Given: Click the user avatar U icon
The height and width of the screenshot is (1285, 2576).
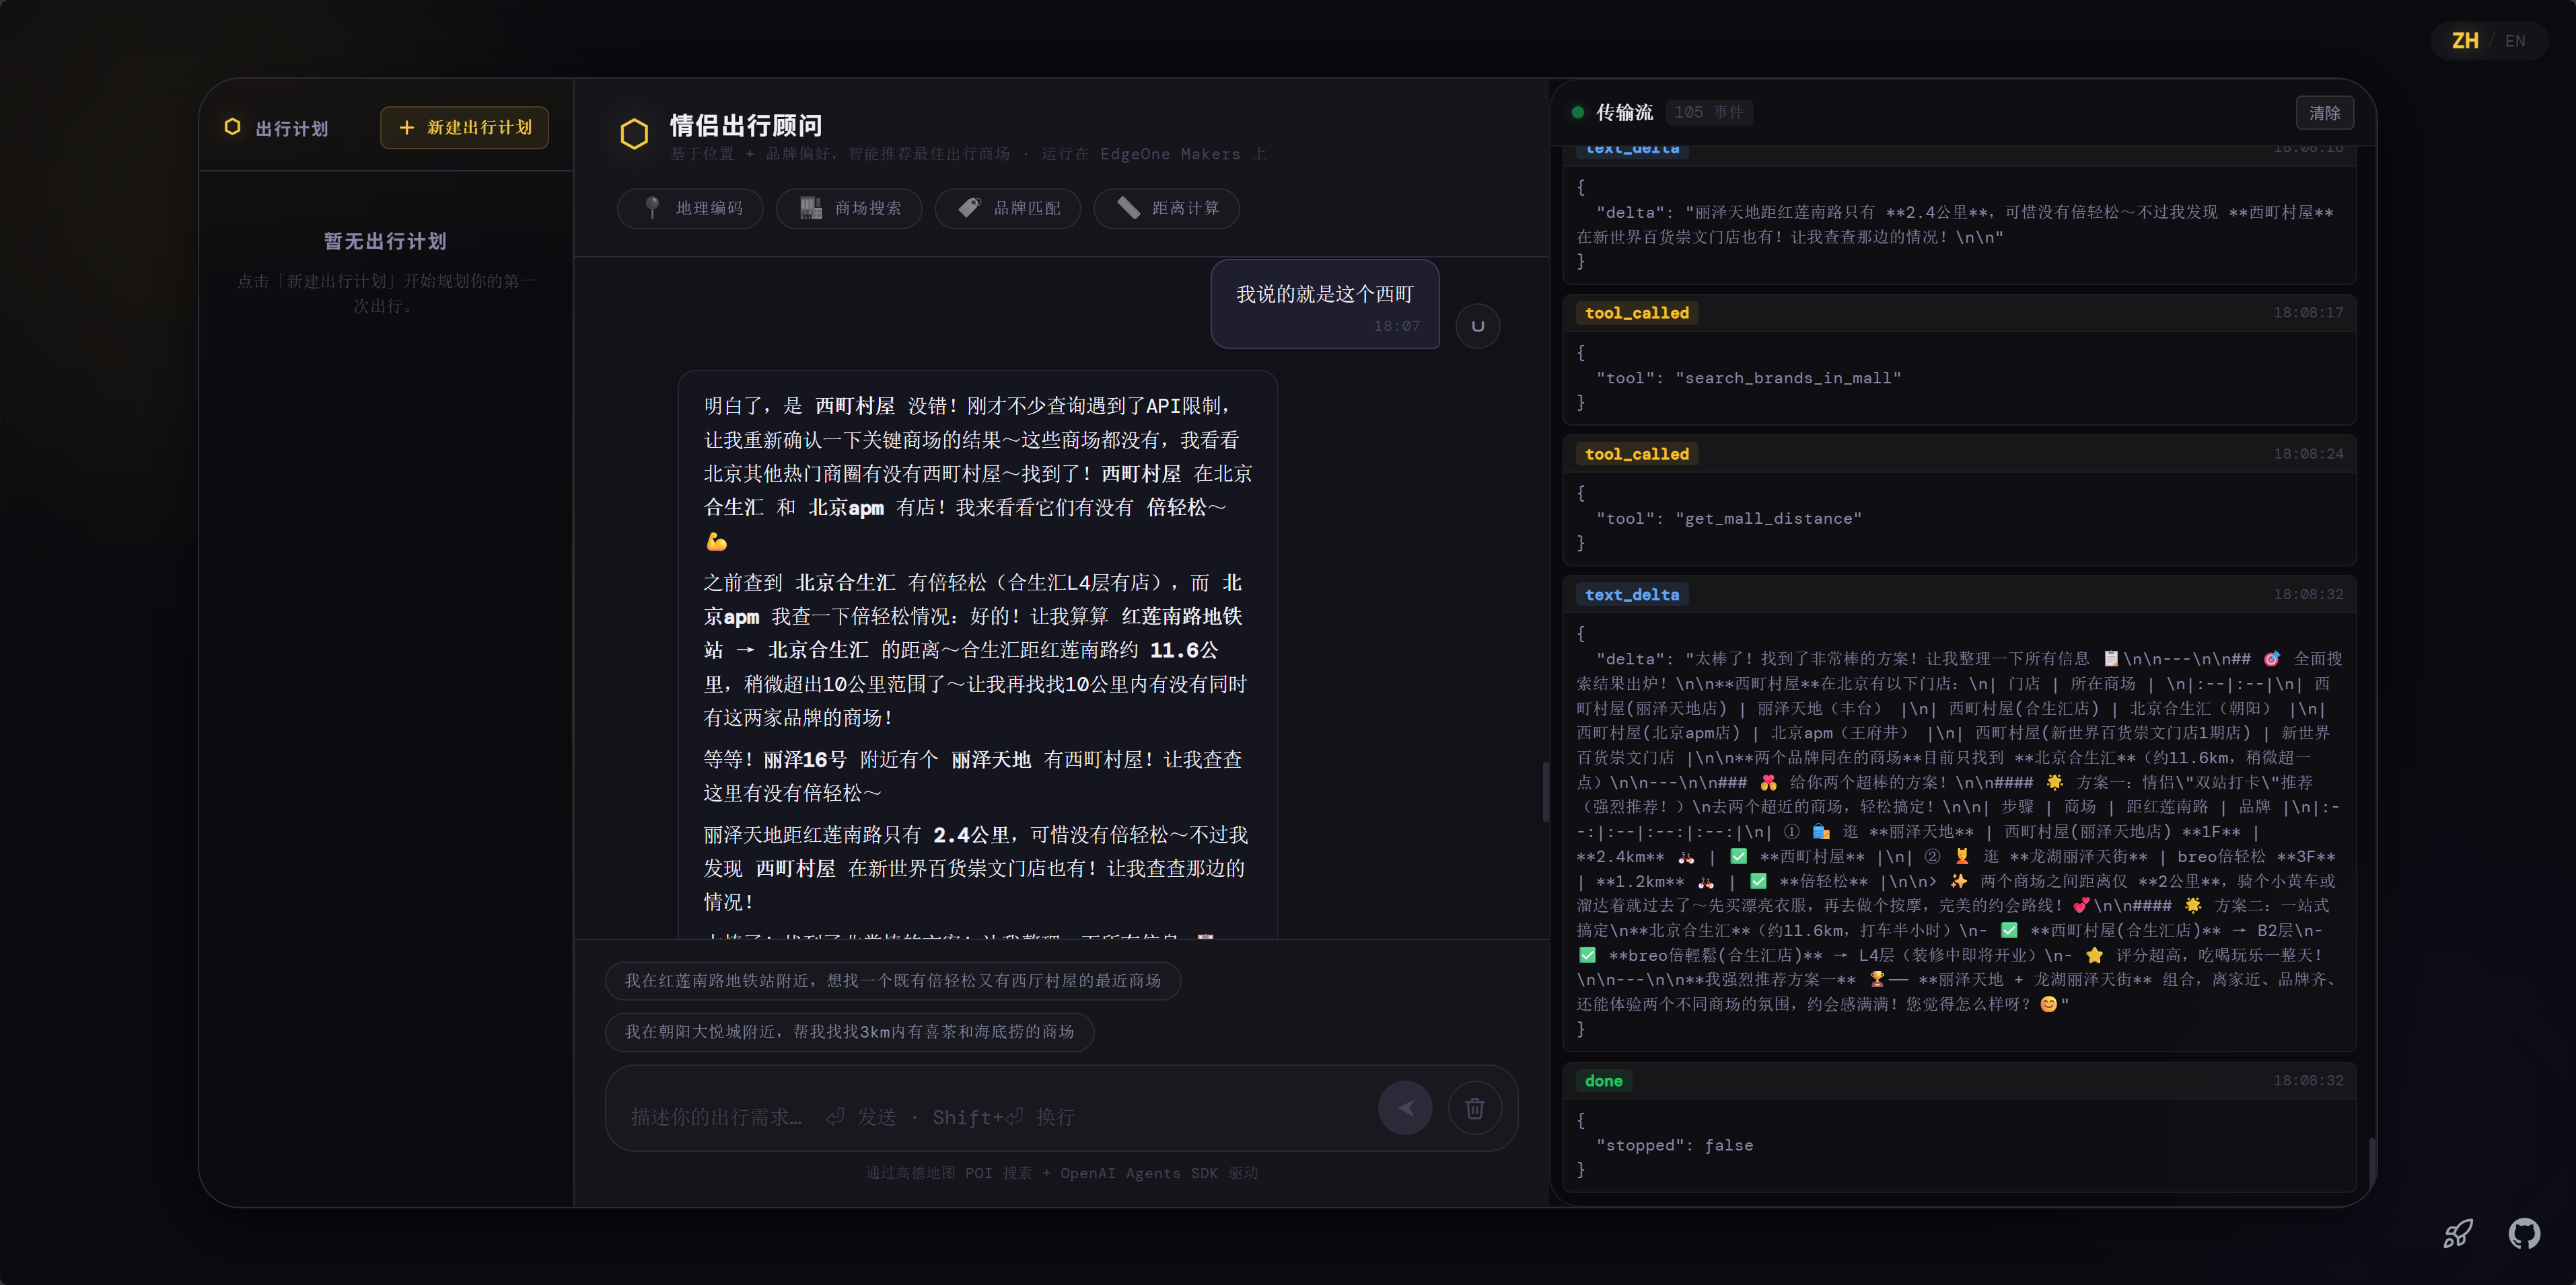Looking at the screenshot, I should coord(1478,325).
